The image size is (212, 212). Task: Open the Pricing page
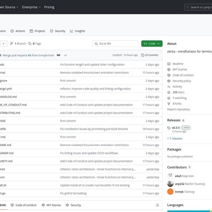49,7
